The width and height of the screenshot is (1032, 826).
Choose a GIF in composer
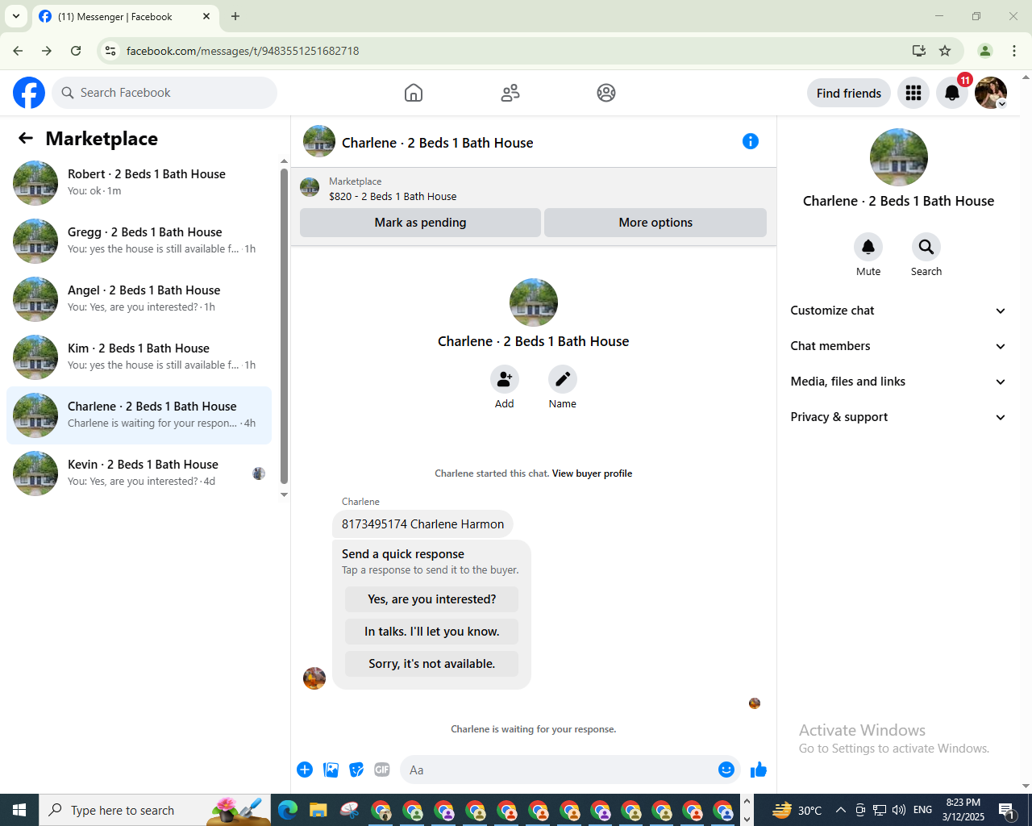coord(382,770)
